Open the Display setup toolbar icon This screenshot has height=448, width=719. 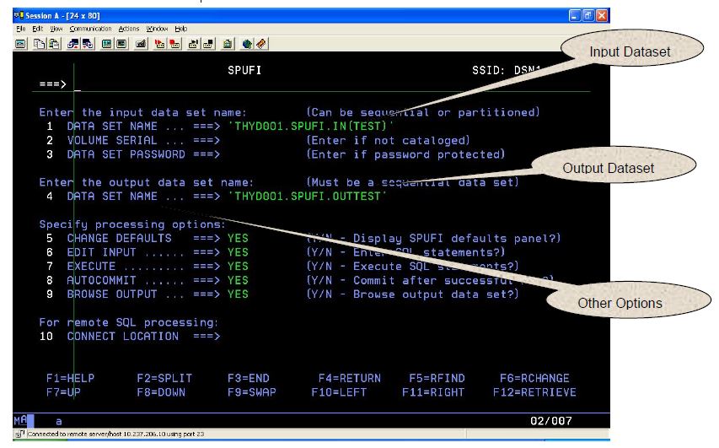click(107, 44)
